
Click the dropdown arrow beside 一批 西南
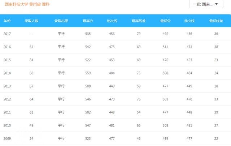point(217,4)
